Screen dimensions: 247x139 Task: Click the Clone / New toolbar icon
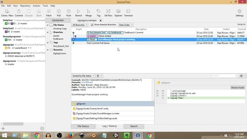point(7,13)
